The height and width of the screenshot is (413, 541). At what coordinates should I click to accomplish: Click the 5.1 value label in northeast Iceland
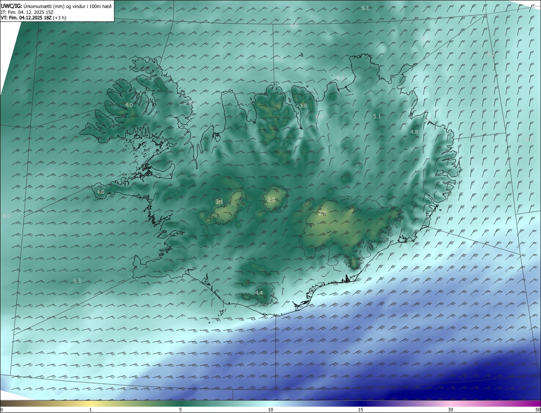click(x=377, y=116)
